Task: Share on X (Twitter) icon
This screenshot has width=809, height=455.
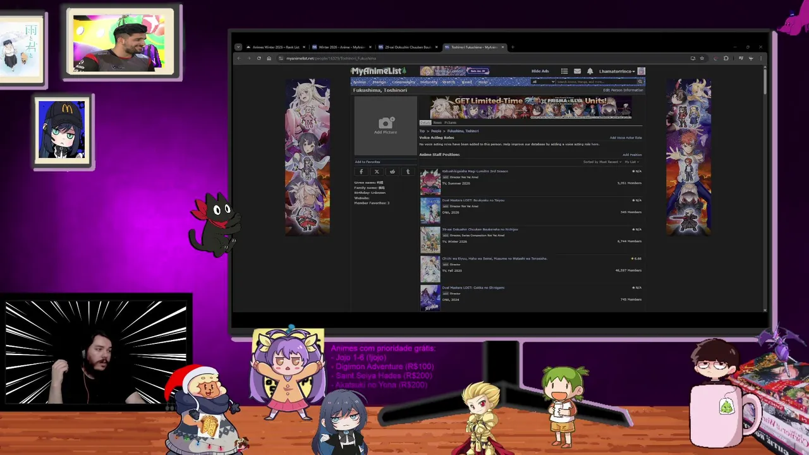Action: click(377, 172)
